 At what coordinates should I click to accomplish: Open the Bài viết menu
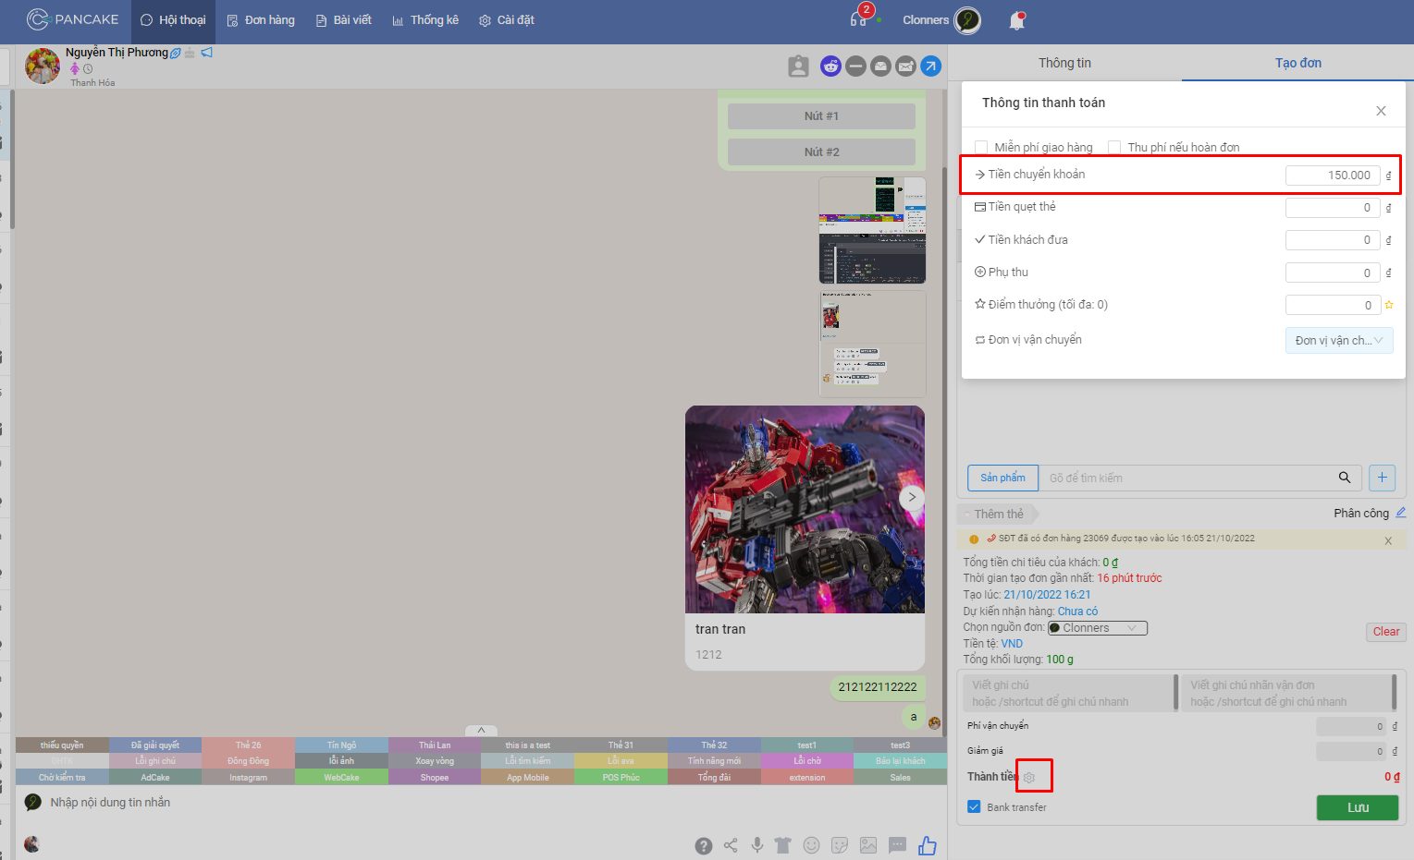pyautogui.click(x=343, y=20)
